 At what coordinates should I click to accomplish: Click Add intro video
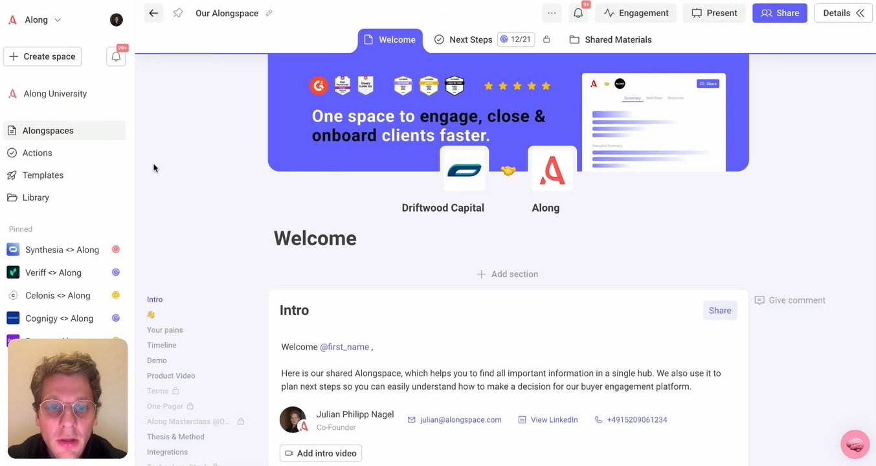(x=320, y=453)
